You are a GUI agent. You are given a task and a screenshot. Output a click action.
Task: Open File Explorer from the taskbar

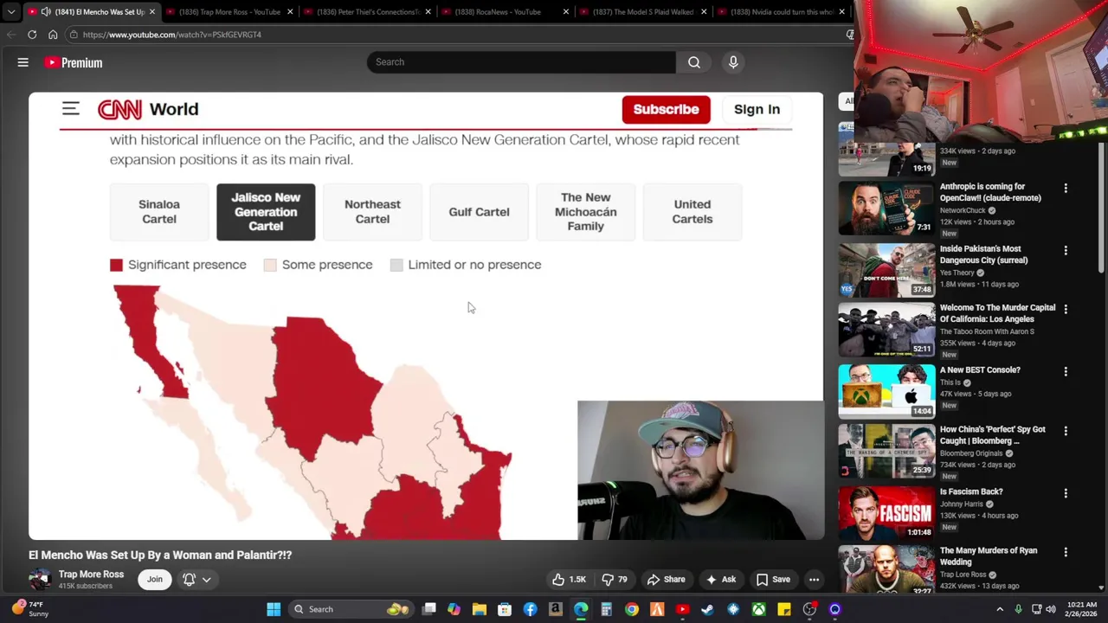(479, 609)
